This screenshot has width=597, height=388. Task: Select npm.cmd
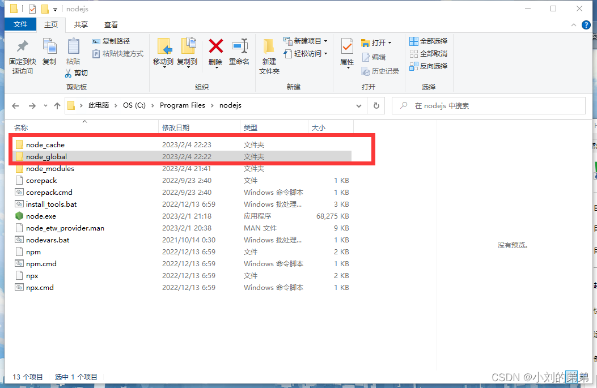point(182,263)
